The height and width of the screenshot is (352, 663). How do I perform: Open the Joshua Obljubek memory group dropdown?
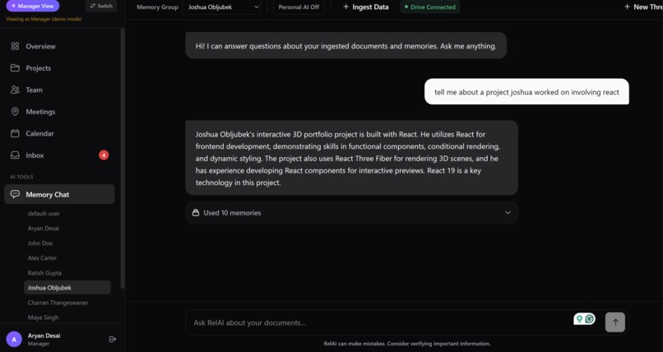[x=221, y=7]
